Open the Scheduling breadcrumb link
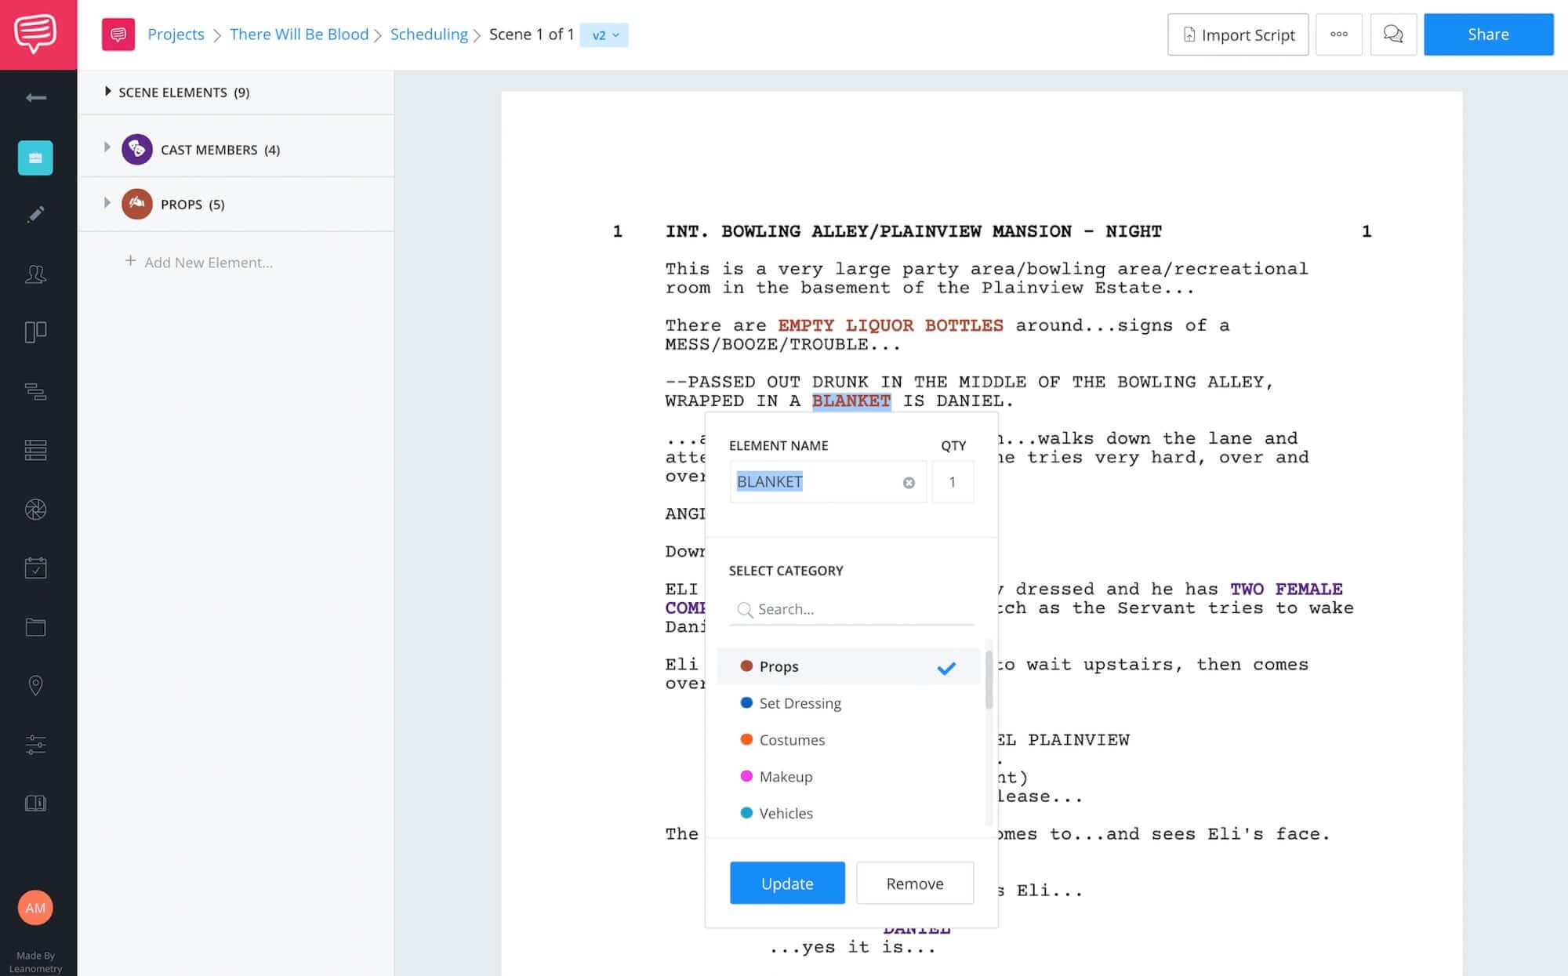This screenshot has height=976, width=1568. [429, 34]
